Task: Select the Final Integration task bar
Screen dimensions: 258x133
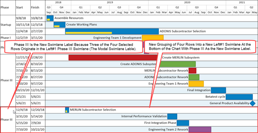Action: 219,90
